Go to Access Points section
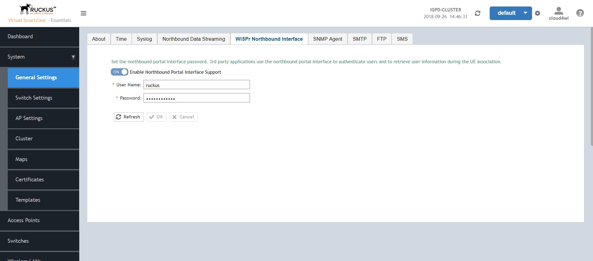 point(40,220)
